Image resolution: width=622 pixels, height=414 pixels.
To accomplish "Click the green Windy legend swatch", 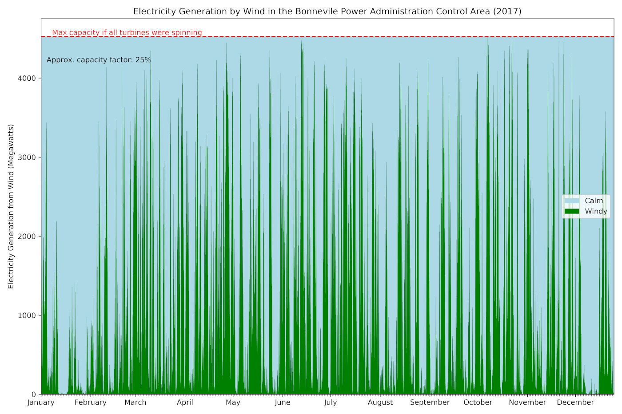I will (572, 212).
